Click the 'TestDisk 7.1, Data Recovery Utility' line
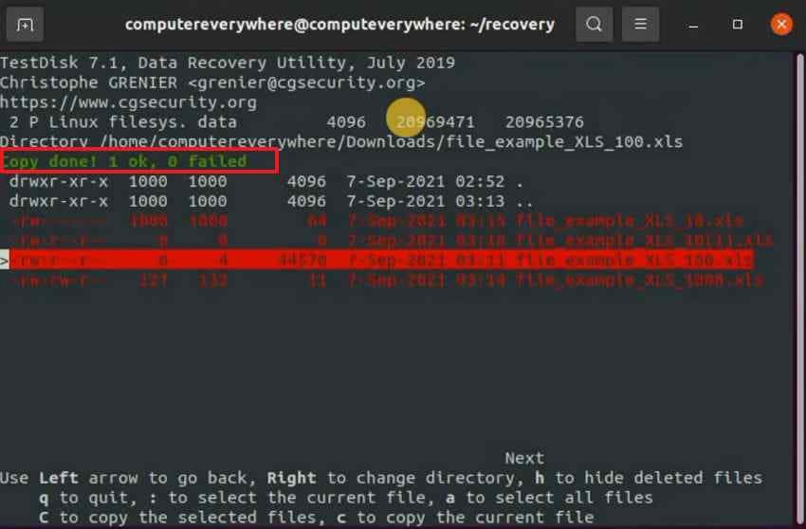The height and width of the screenshot is (529, 806). pos(228,63)
